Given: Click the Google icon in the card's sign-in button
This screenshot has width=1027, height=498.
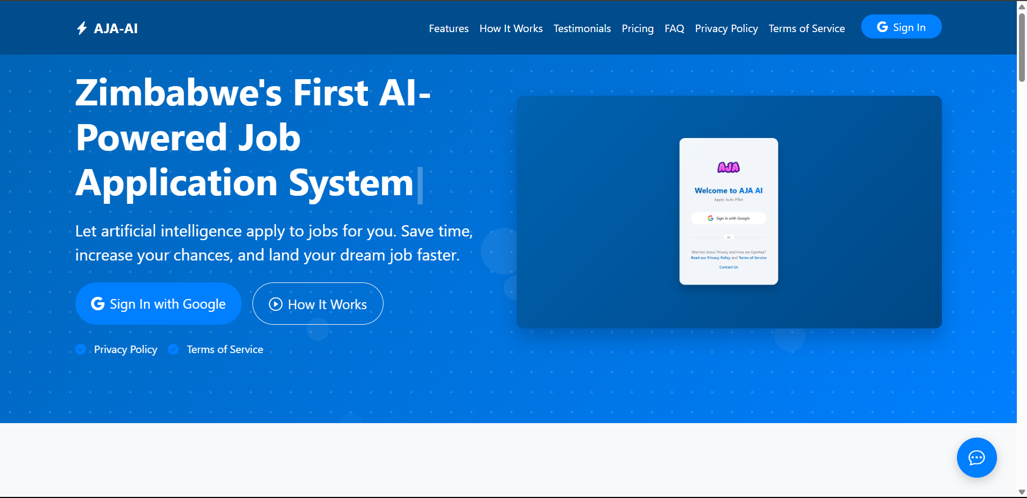Looking at the screenshot, I should (710, 218).
